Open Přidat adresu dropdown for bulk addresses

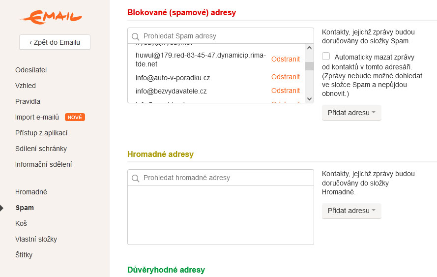351,211
